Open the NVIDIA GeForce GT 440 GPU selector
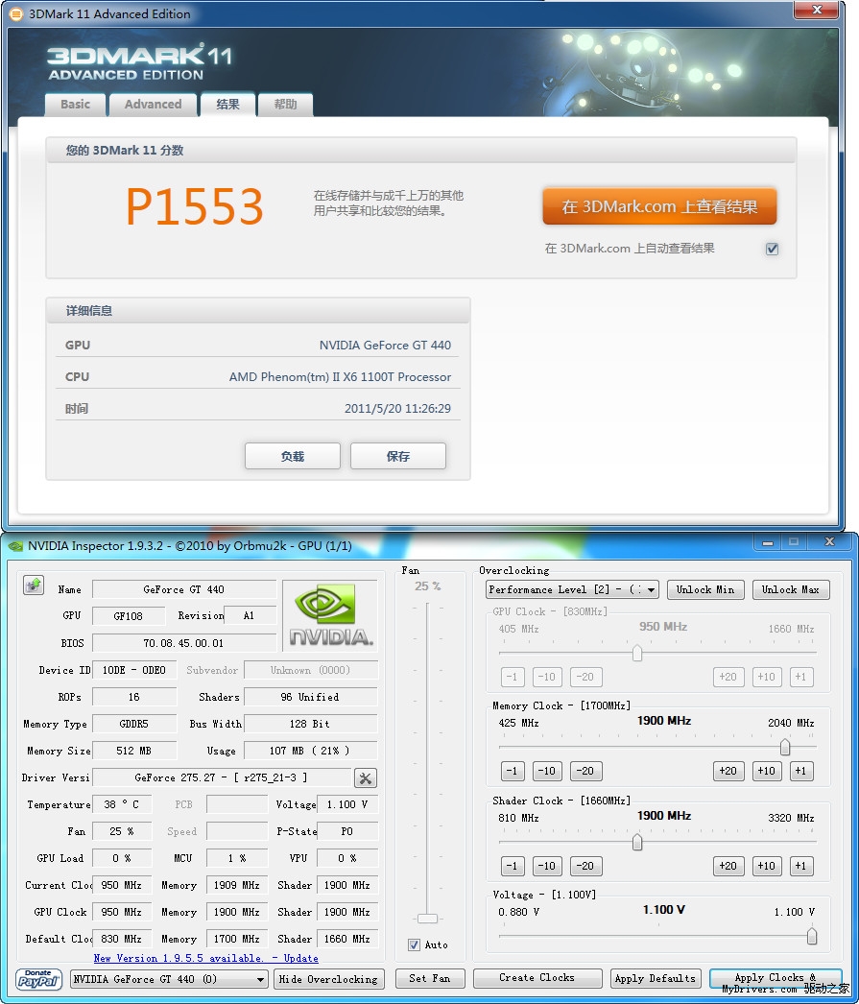This screenshot has width=859, height=1004. tap(168, 979)
